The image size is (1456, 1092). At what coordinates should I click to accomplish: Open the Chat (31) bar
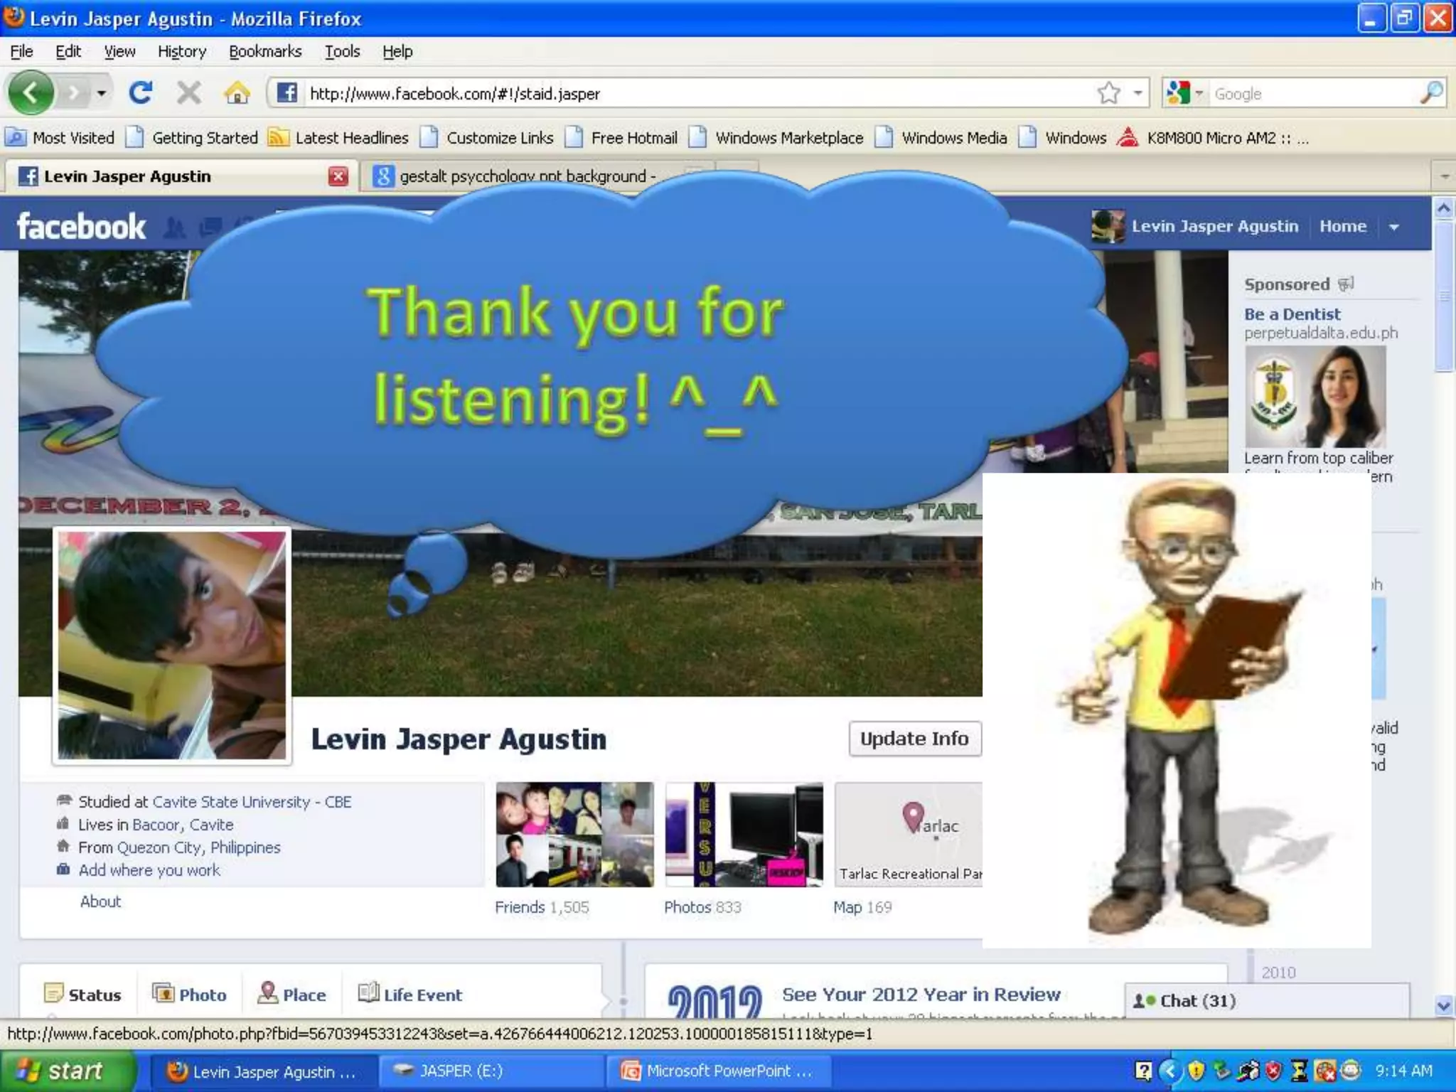coord(1197,1001)
